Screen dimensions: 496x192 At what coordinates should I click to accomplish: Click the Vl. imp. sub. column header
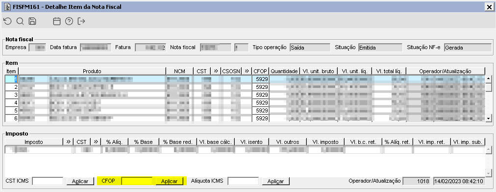click(x=468, y=142)
